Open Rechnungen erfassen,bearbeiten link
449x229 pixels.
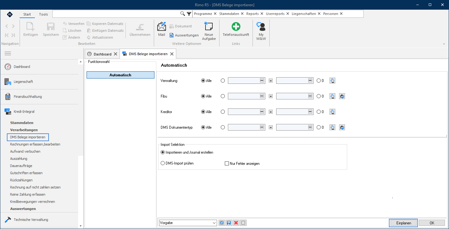click(35, 144)
